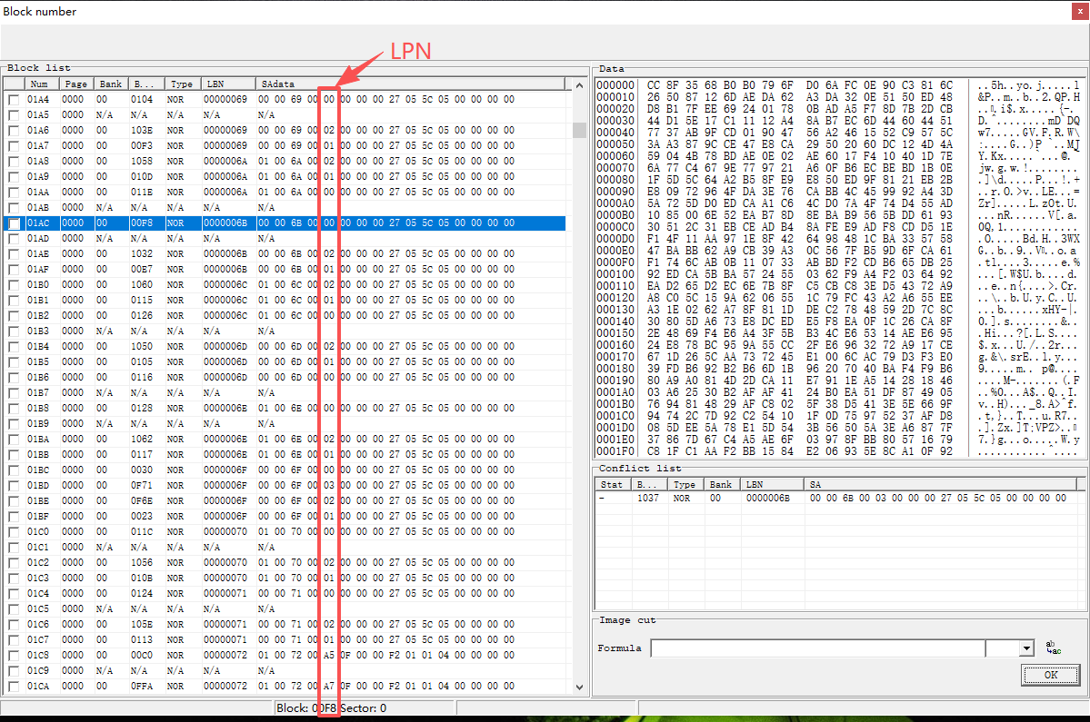Screen dimensions: 1090x722
Task: Click data offset 0000A0 in Data pane
Action: 615,203
